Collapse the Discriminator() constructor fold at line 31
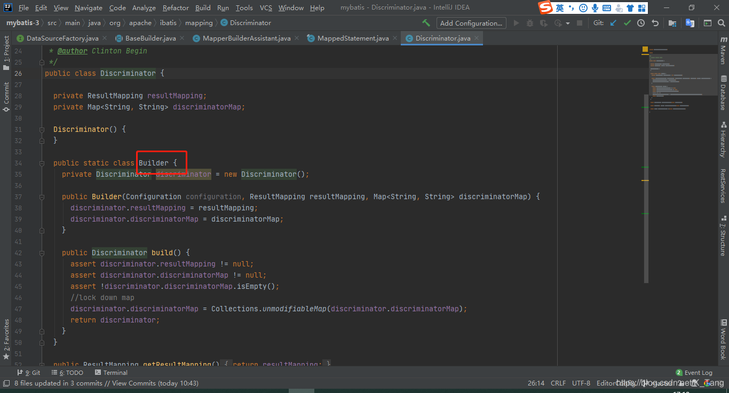 pos(41,129)
